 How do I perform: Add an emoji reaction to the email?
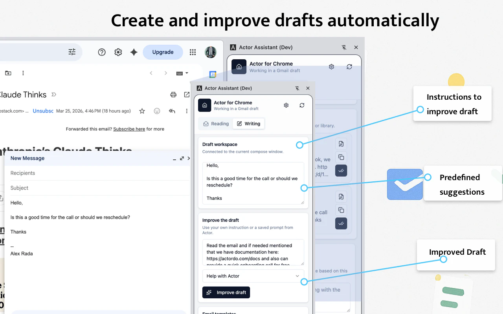(x=157, y=111)
